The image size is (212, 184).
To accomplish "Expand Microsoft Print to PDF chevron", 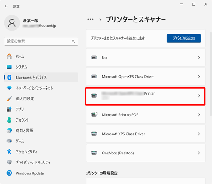I will (199, 115).
